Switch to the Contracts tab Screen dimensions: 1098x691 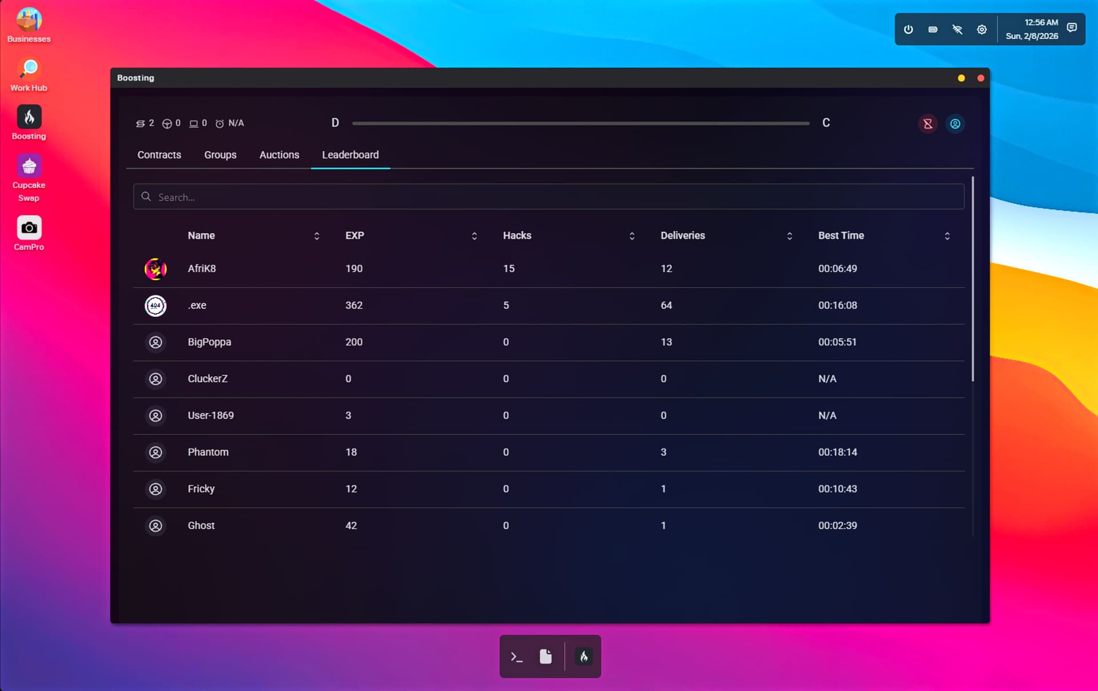159,155
